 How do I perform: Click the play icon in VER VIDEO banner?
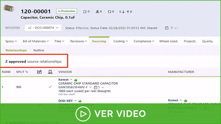pos(83,114)
